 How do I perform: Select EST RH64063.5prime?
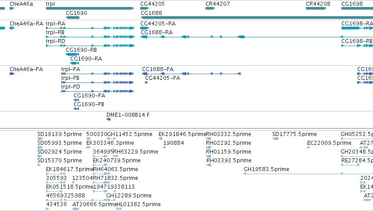115,170
